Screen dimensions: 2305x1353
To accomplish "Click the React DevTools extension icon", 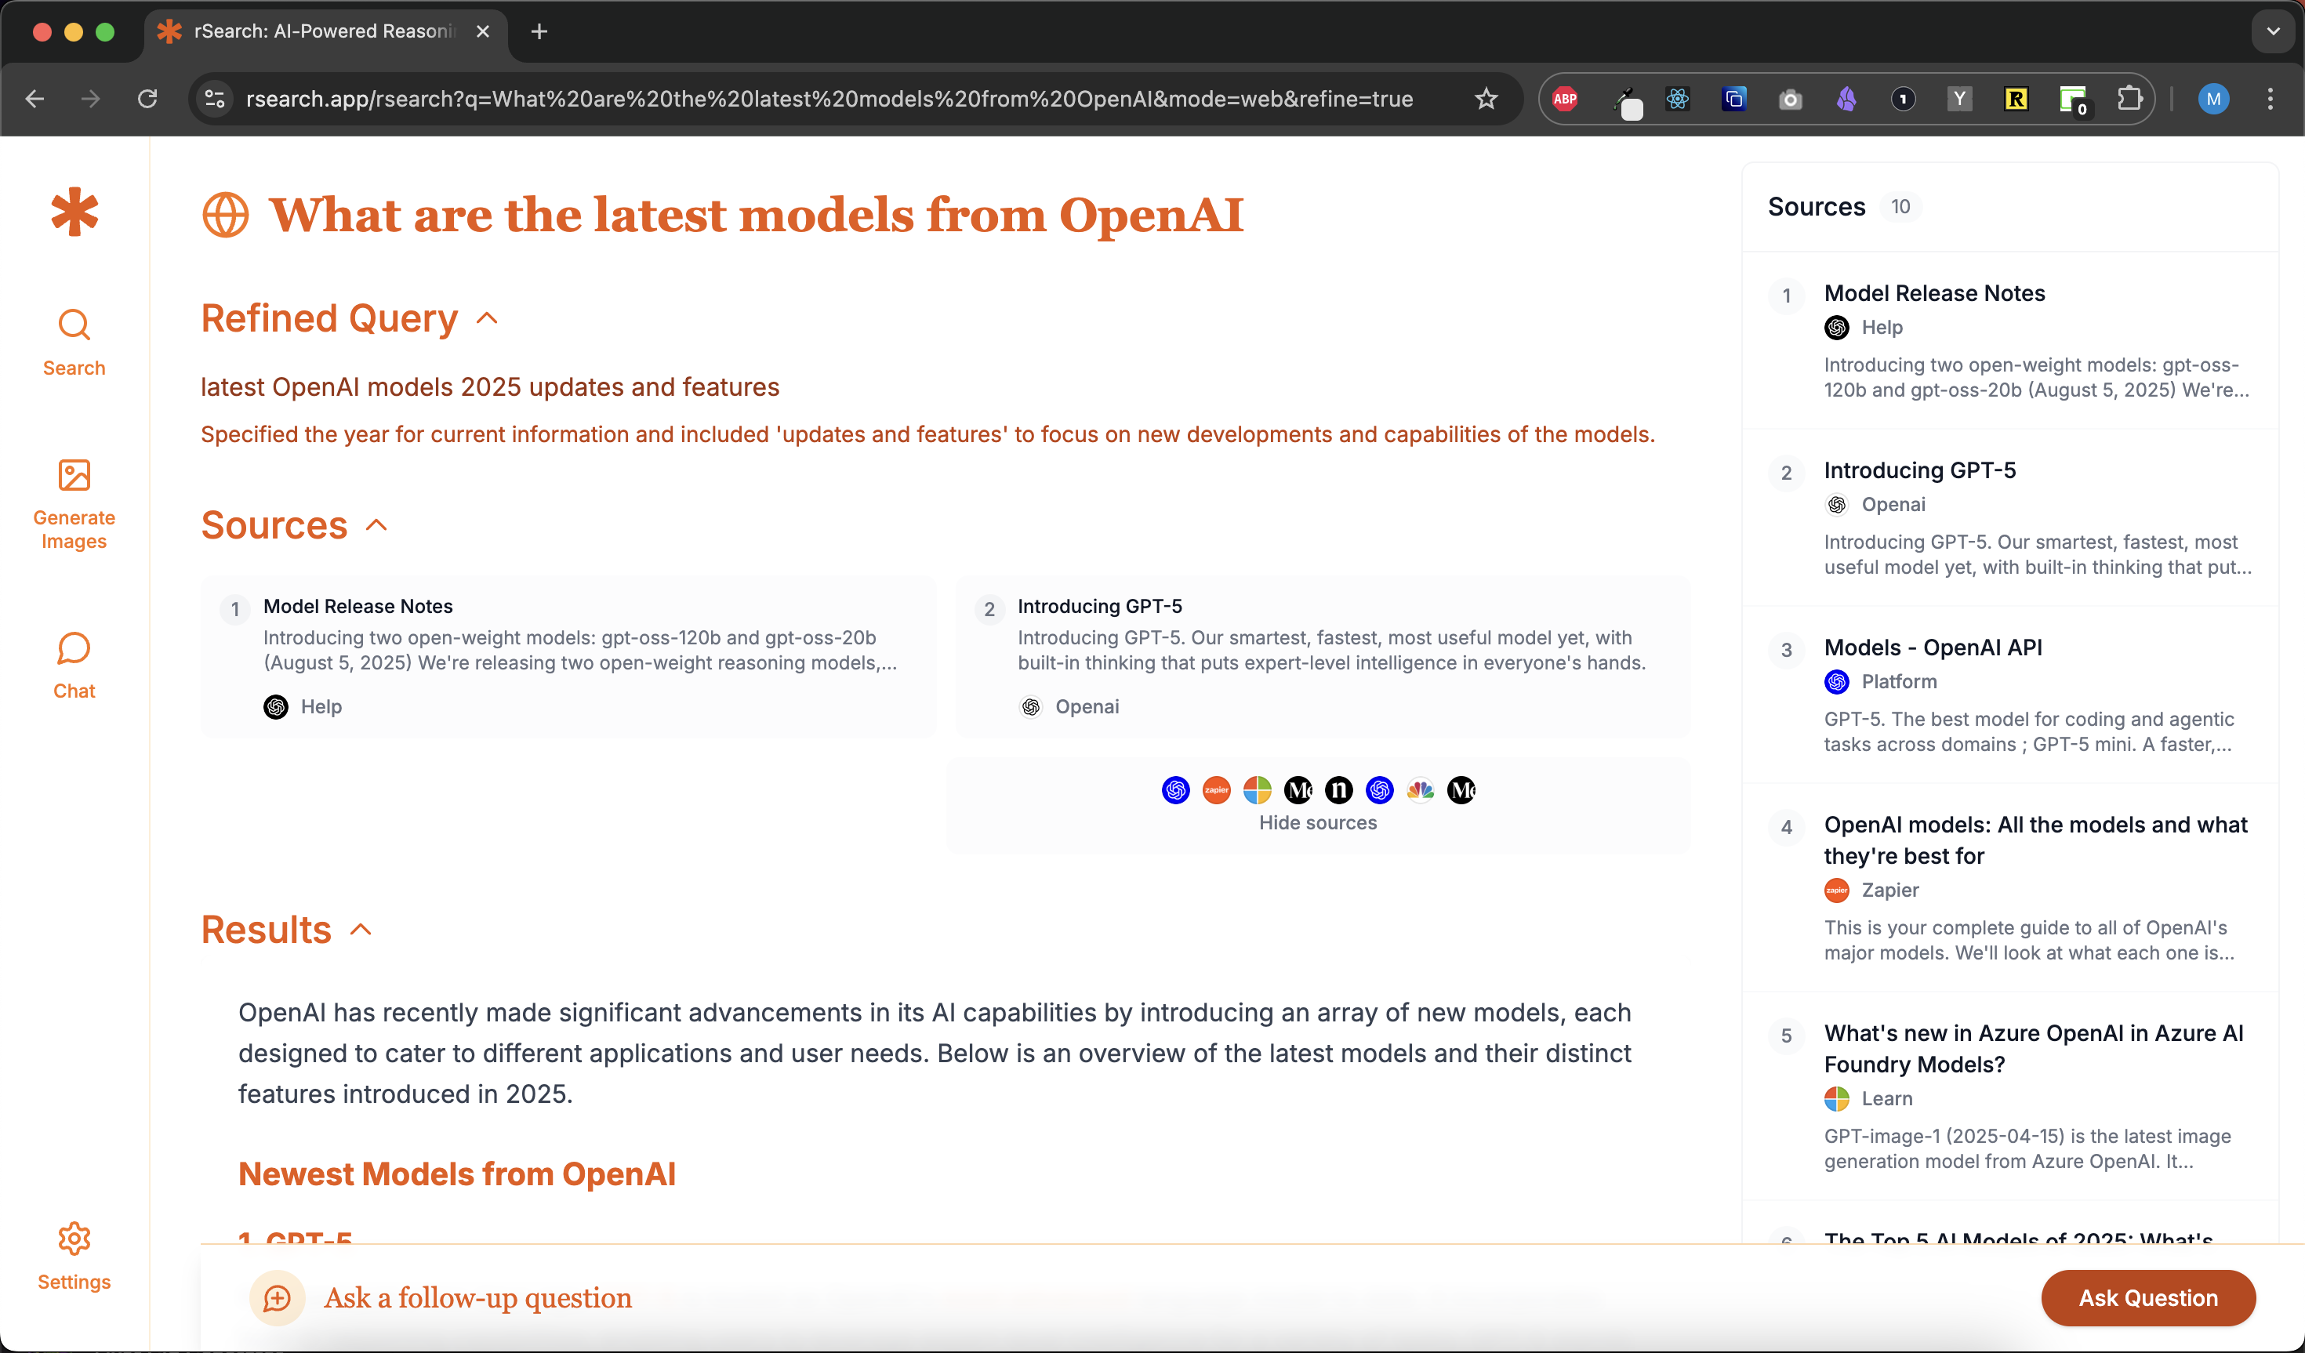I will tap(1676, 99).
